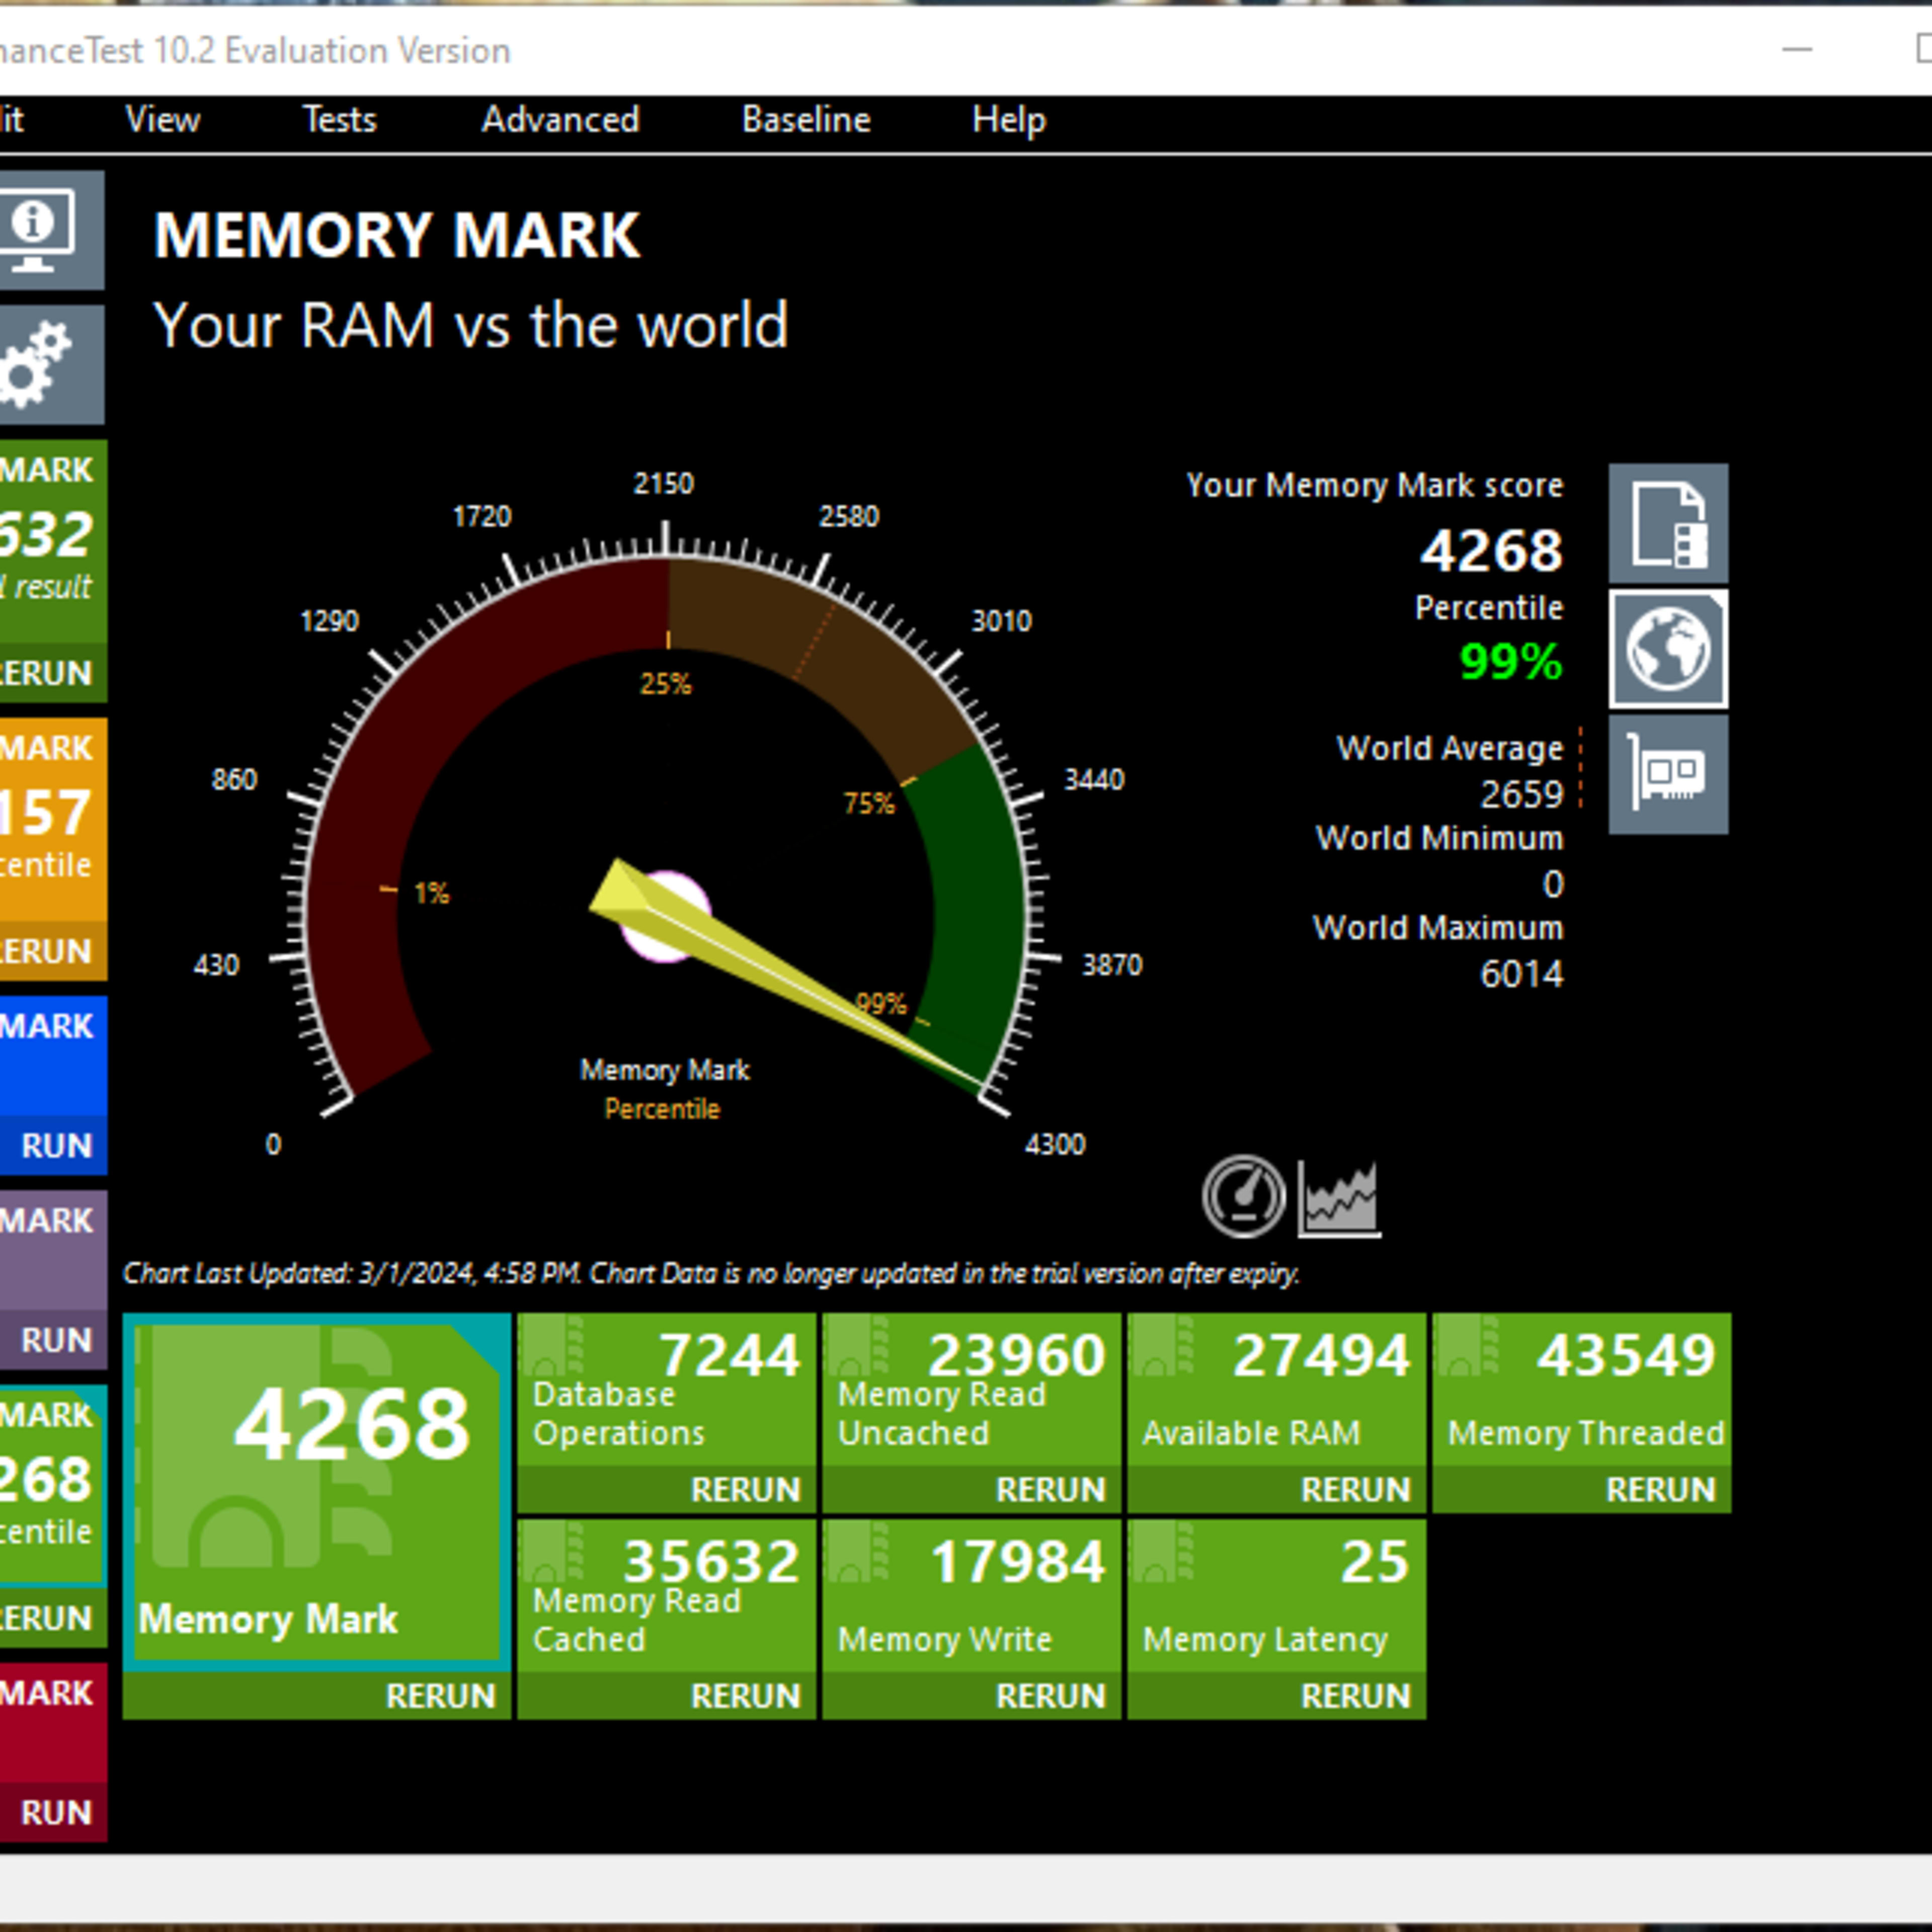Open the Help menu

(1009, 120)
